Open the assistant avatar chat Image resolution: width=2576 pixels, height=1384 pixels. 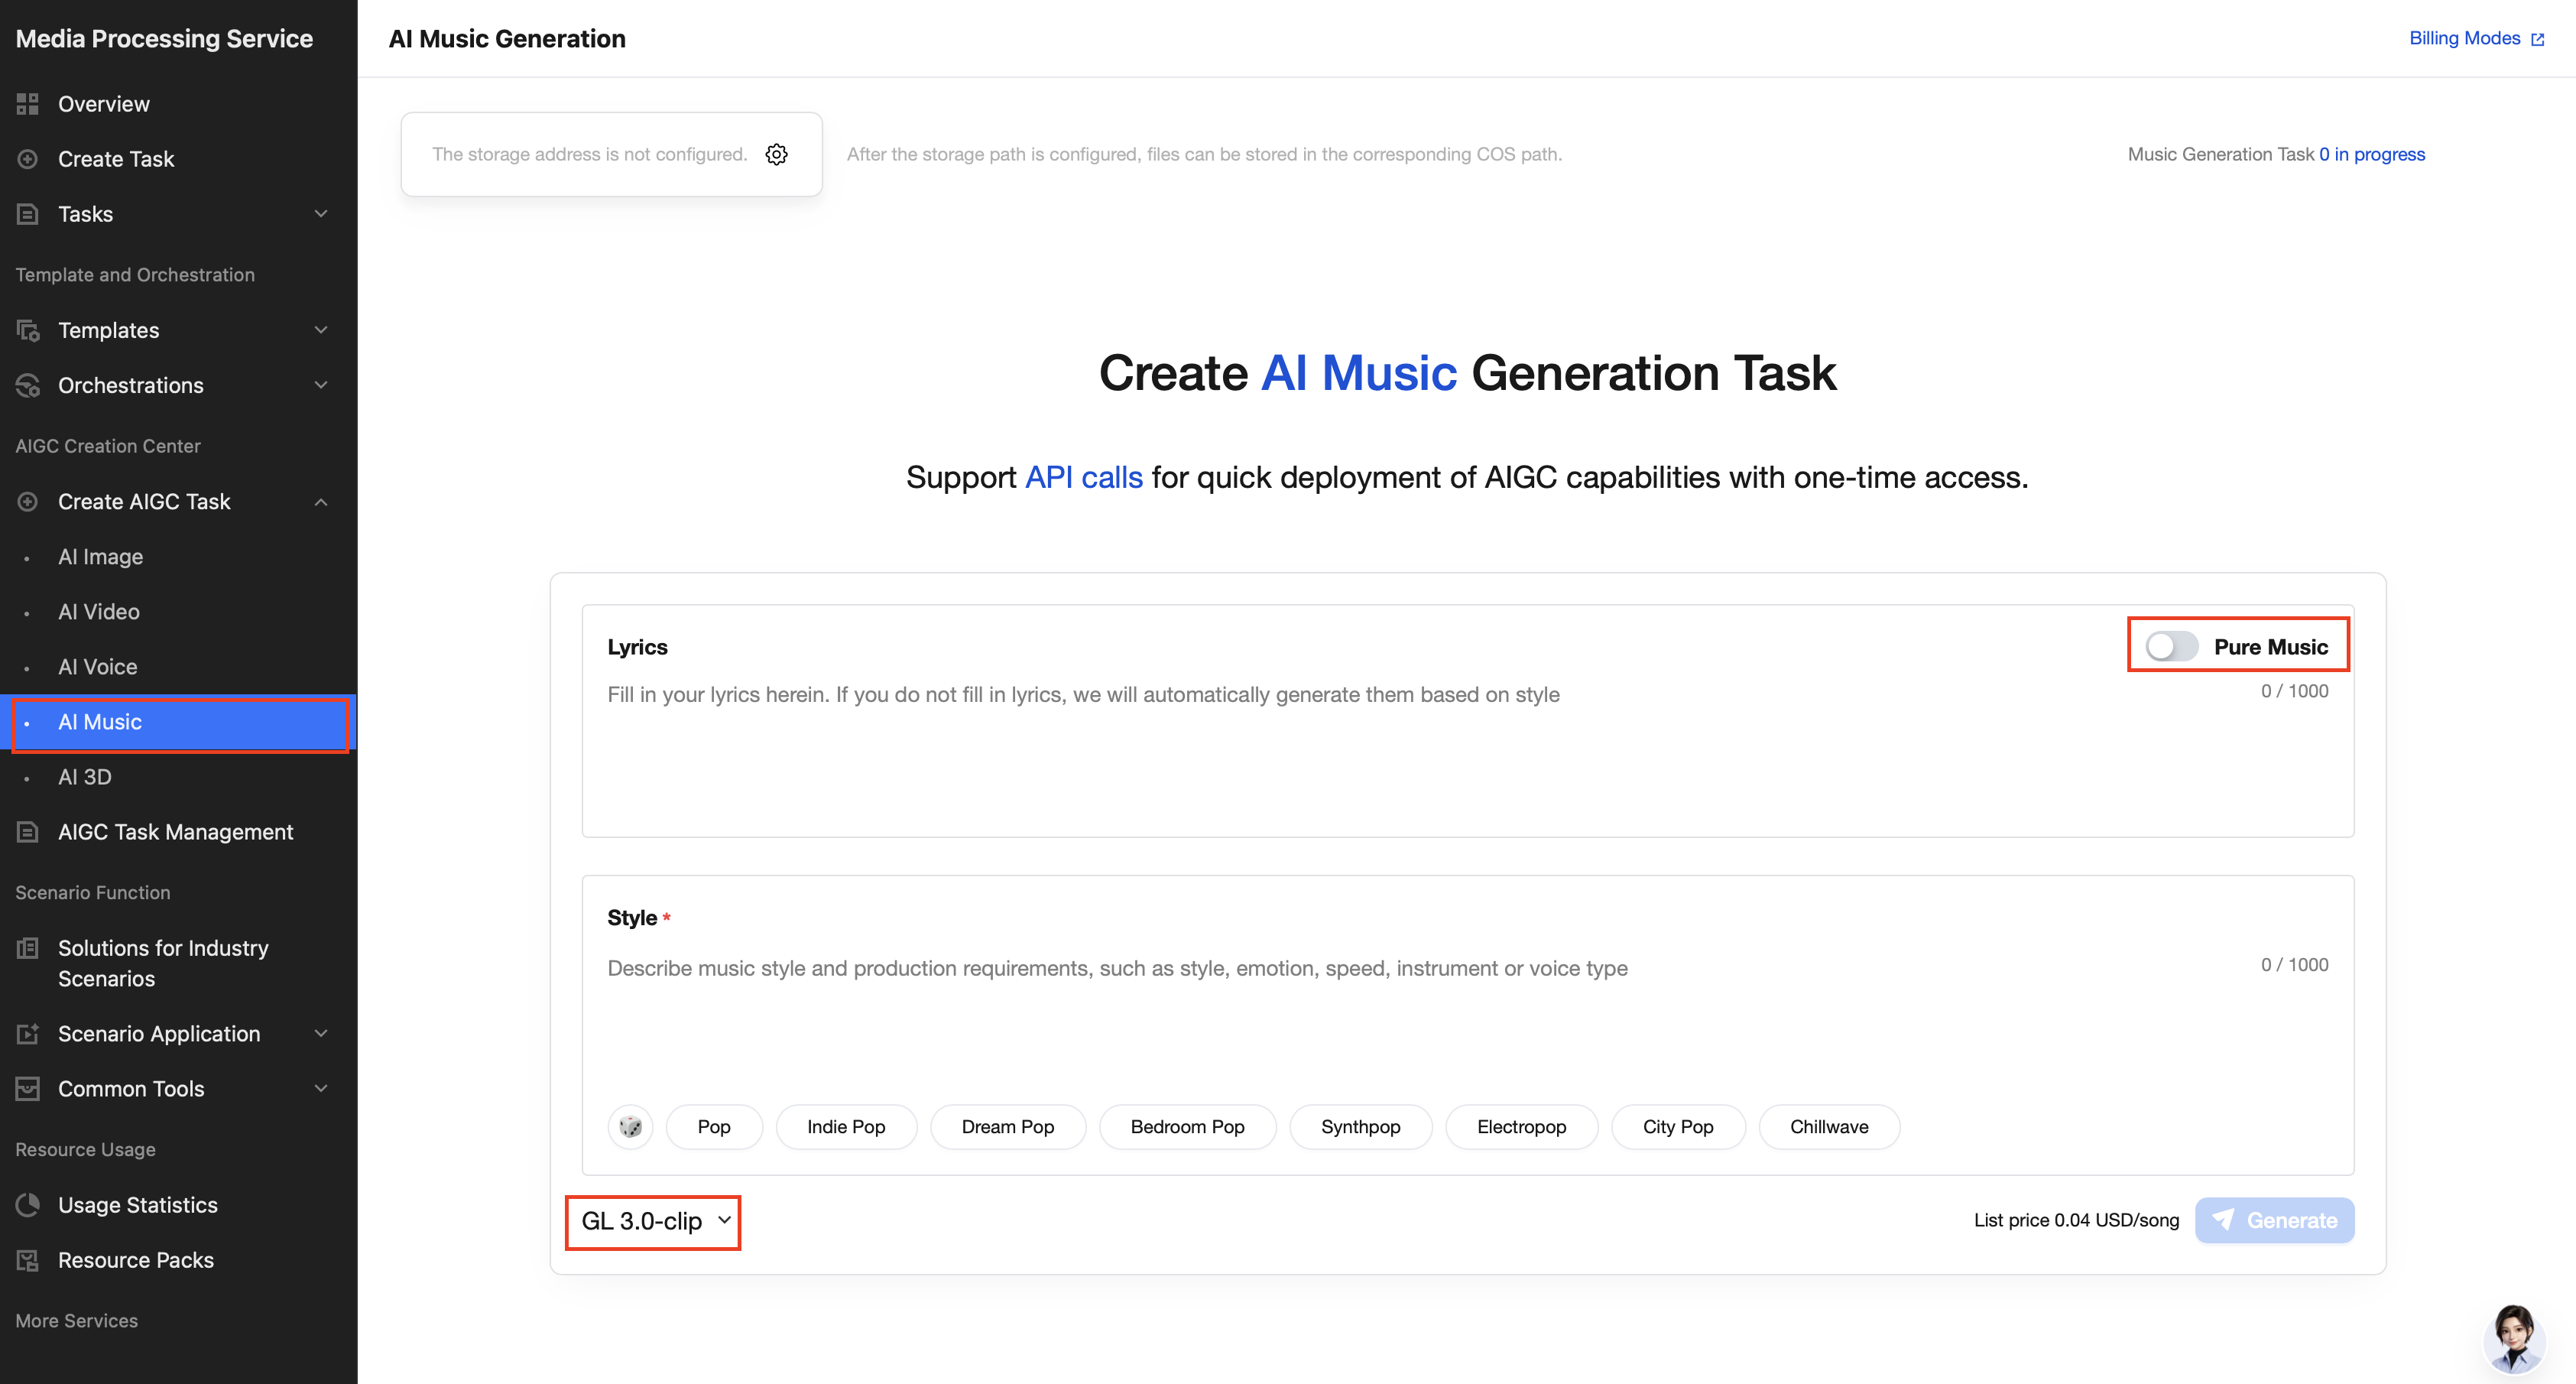point(2514,1339)
